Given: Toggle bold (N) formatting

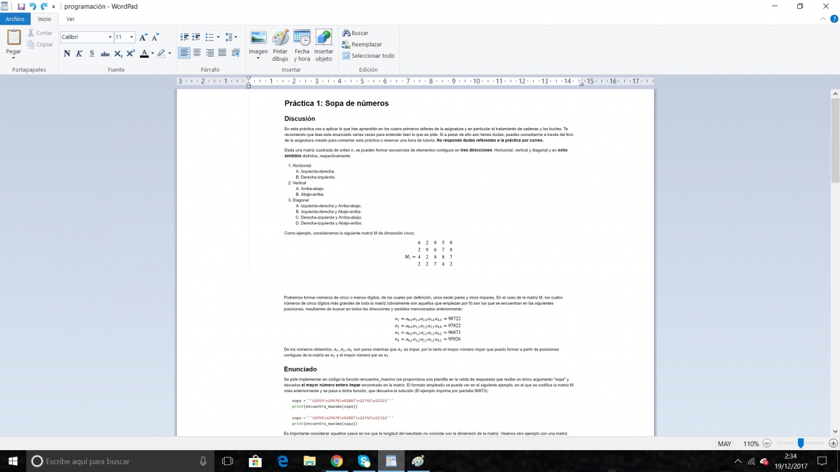Looking at the screenshot, I should [x=67, y=53].
